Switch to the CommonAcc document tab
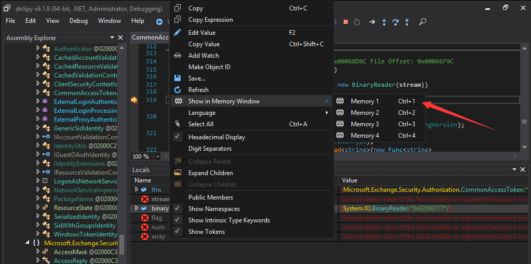The width and height of the screenshot is (531, 264). click(151, 37)
